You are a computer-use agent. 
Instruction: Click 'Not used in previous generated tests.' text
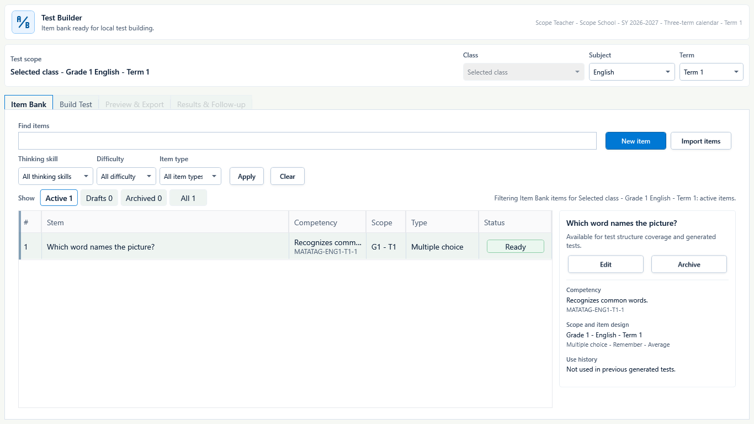(621, 369)
